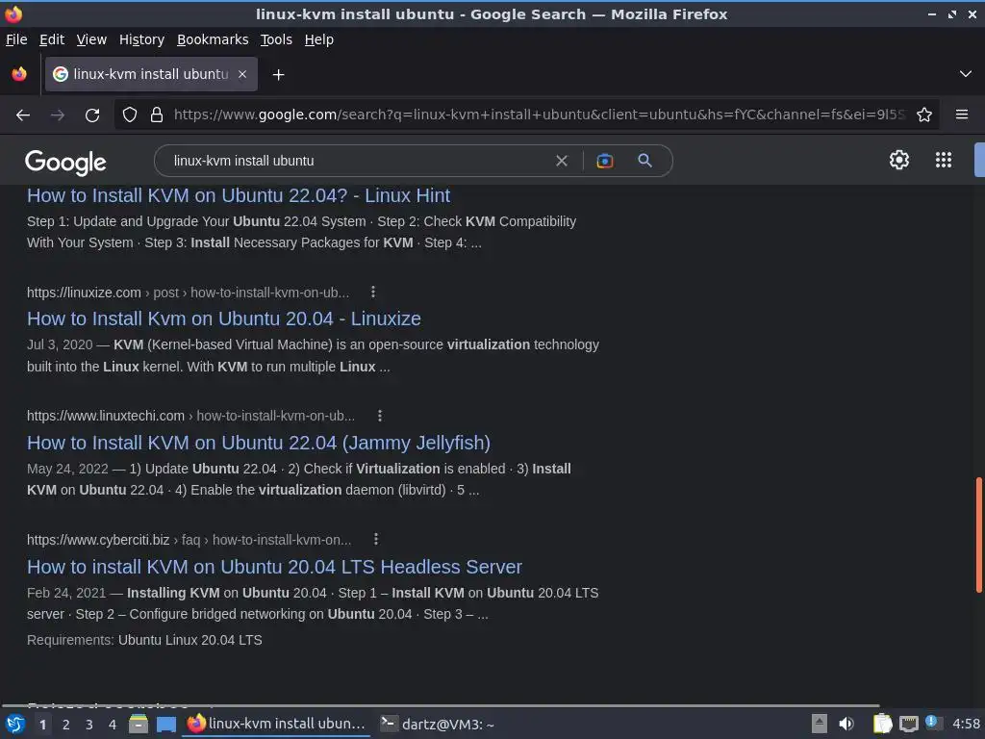The image size is (985, 739).
Task: Open the File menu
Action: coord(16,39)
